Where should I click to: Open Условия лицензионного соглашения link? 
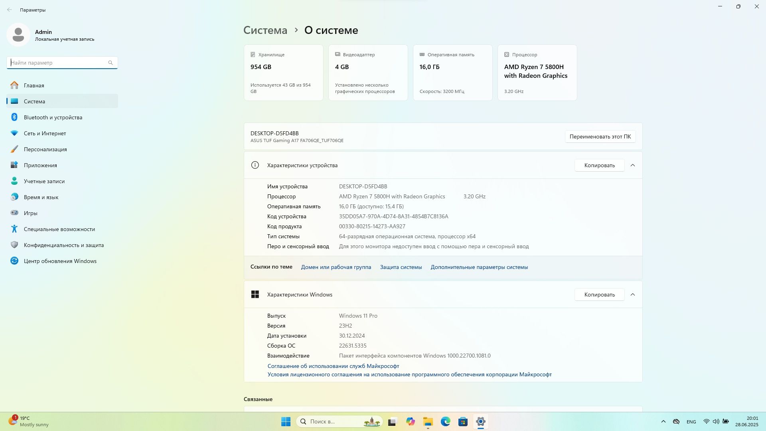[x=409, y=374]
